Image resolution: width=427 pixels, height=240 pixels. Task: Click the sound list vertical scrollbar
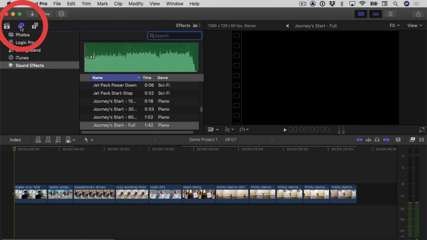[201, 109]
